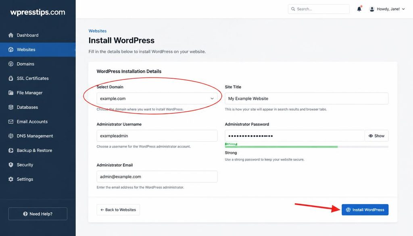Click the 'WordPress Installation Details' heading
Viewport: 413px width, 236px height.
[x=129, y=71]
